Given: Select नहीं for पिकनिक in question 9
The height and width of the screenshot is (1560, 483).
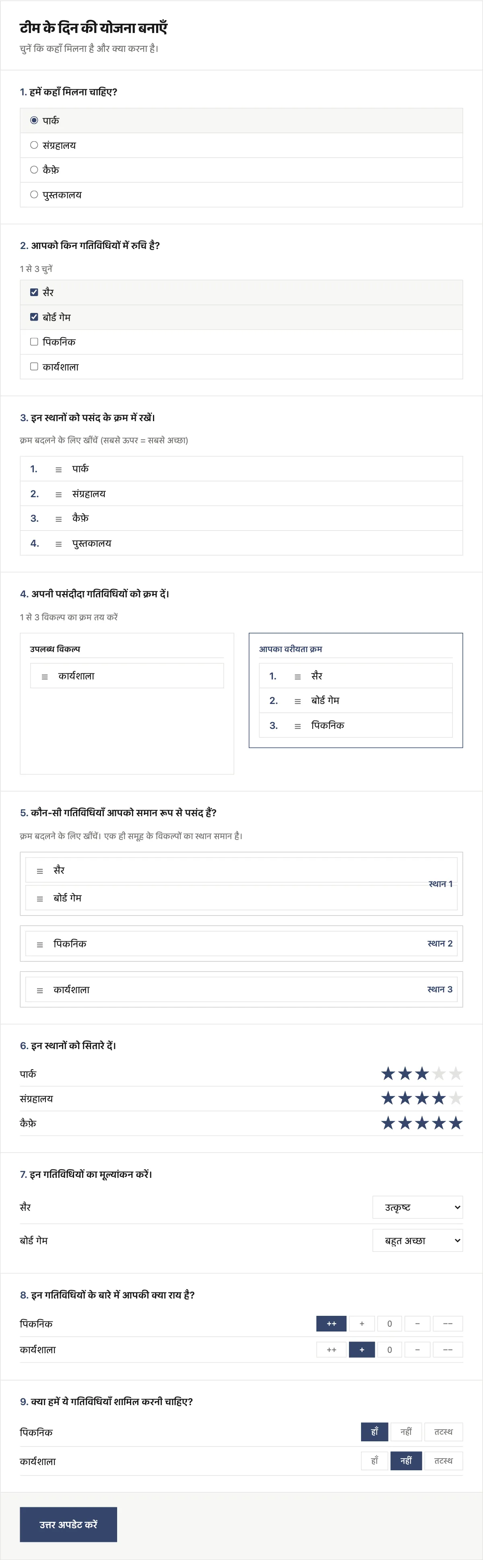Looking at the screenshot, I should click(x=406, y=1432).
